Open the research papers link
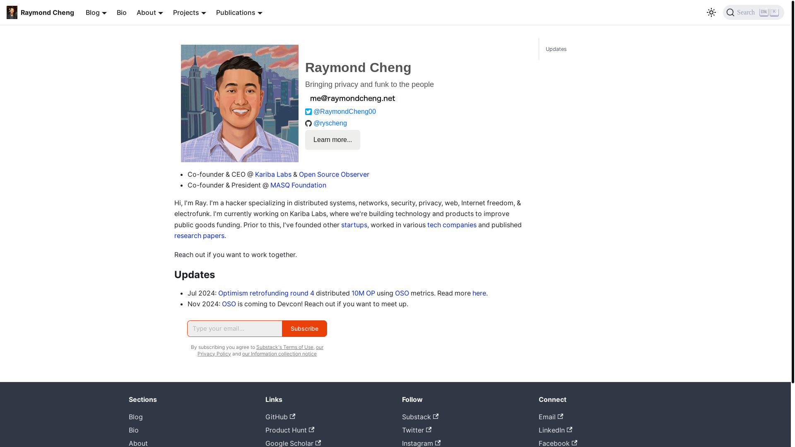The image size is (795, 447). [199, 236]
